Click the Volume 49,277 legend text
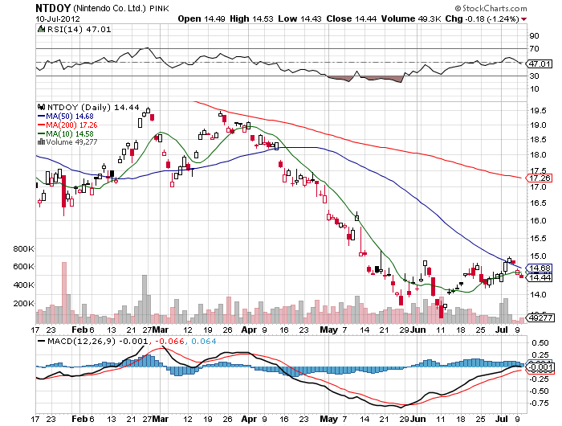562x426 pixels. coord(71,142)
